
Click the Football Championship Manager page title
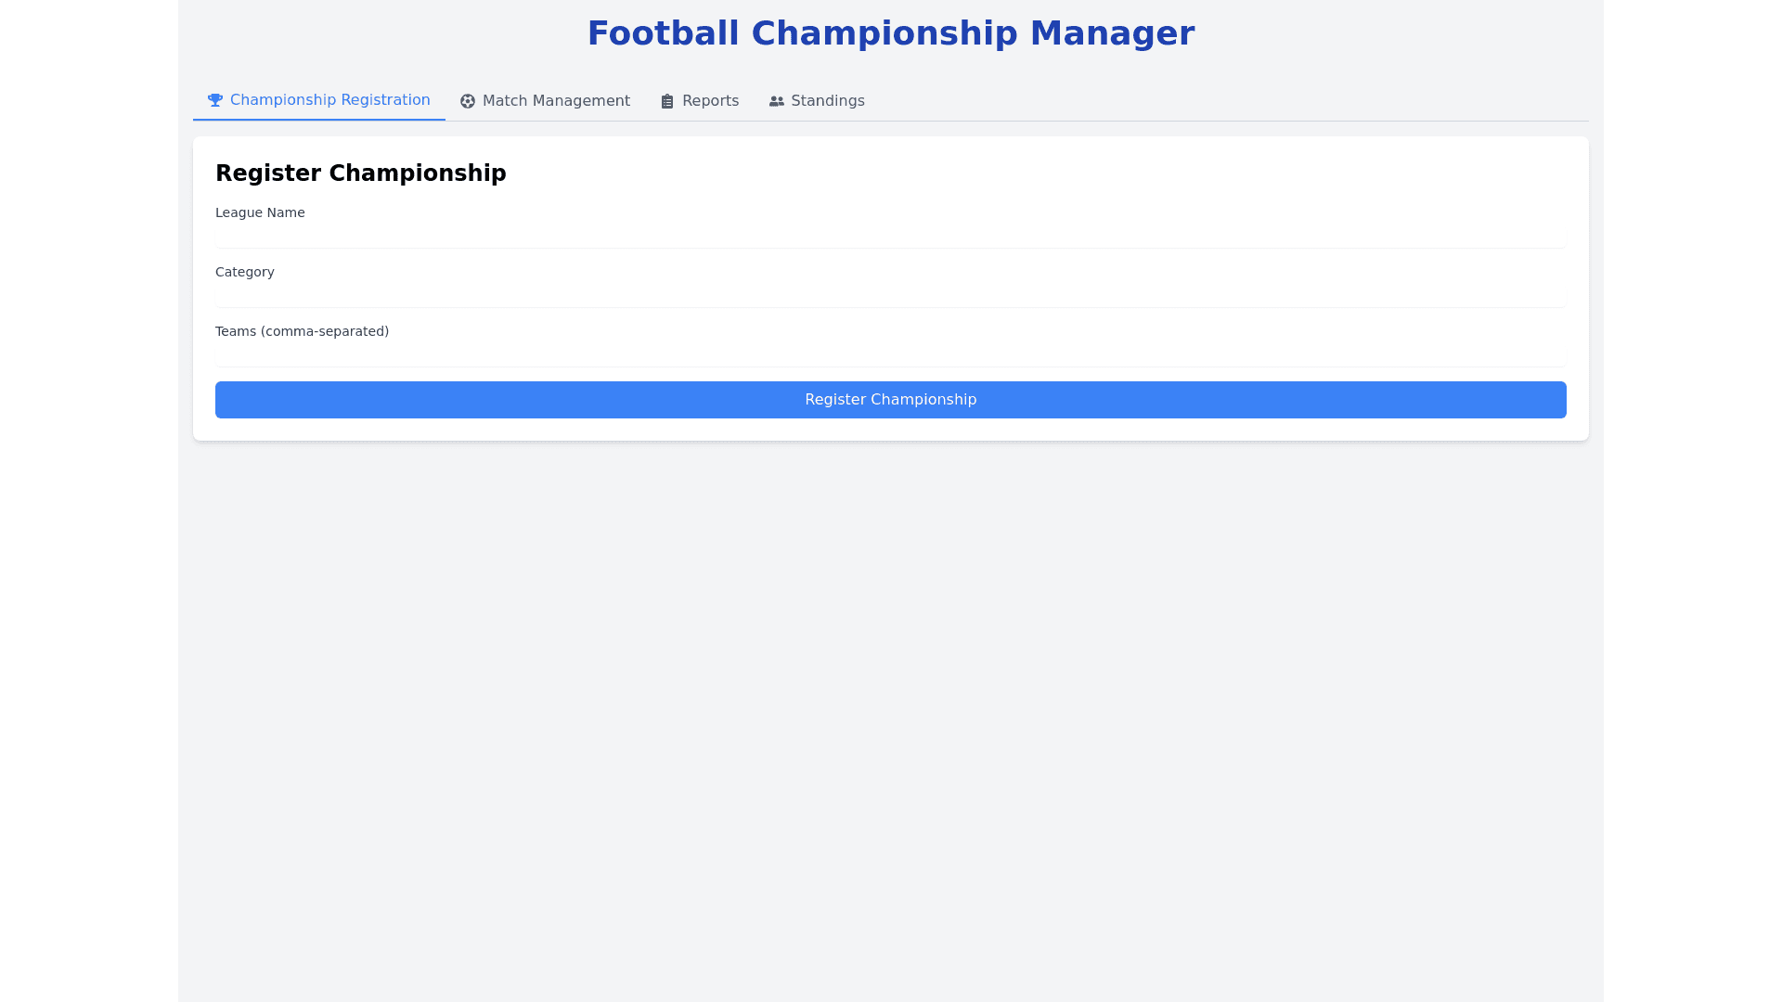tap(890, 33)
